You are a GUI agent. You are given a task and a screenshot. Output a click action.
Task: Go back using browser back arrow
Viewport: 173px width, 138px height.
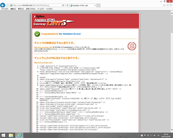point(3,5)
